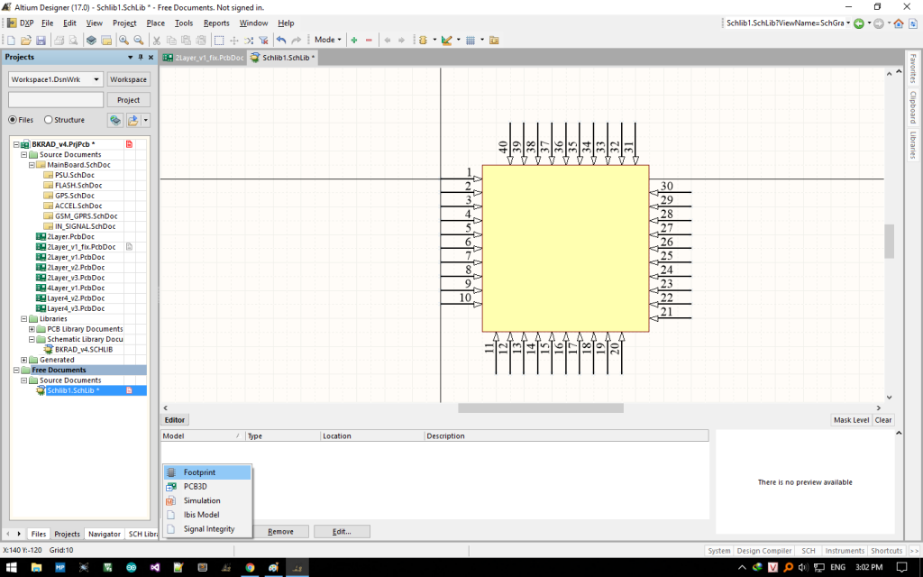Screen dimensions: 923x577
Task: Open the existing document folder icon
Action: coord(26,41)
